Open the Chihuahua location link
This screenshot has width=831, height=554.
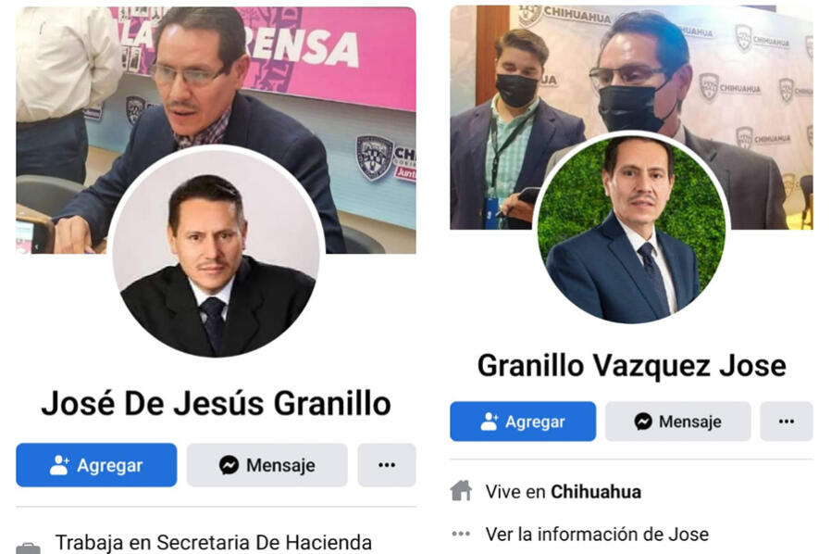[x=596, y=492]
